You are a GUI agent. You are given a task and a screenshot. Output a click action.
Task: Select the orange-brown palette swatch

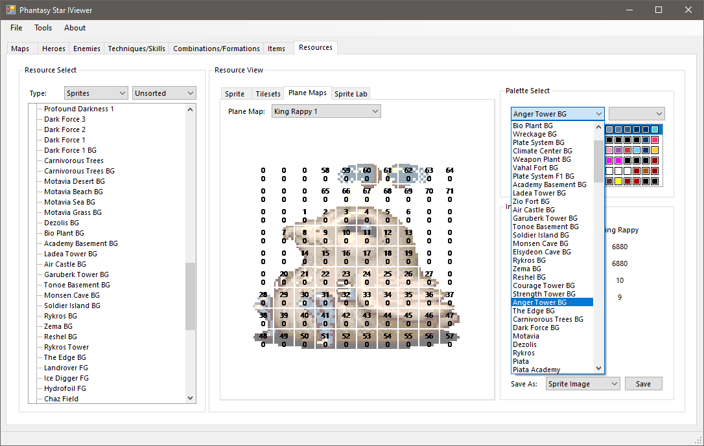[646, 171]
